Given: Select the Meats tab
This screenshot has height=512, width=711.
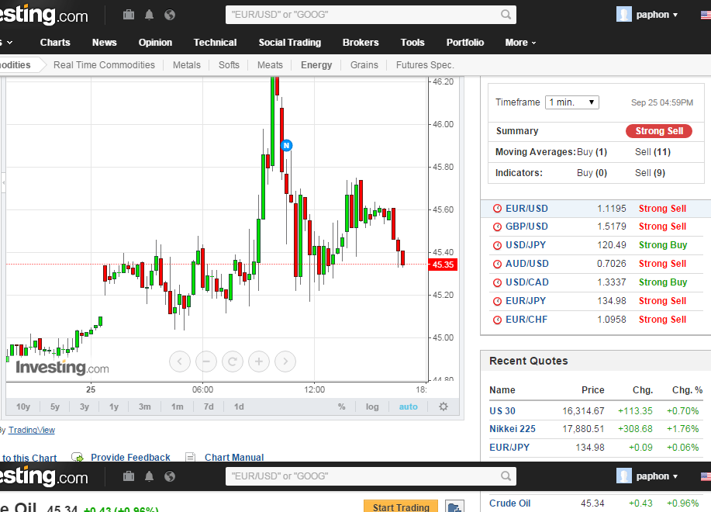Looking at the screenshot, I should click(x=270, y=65).
